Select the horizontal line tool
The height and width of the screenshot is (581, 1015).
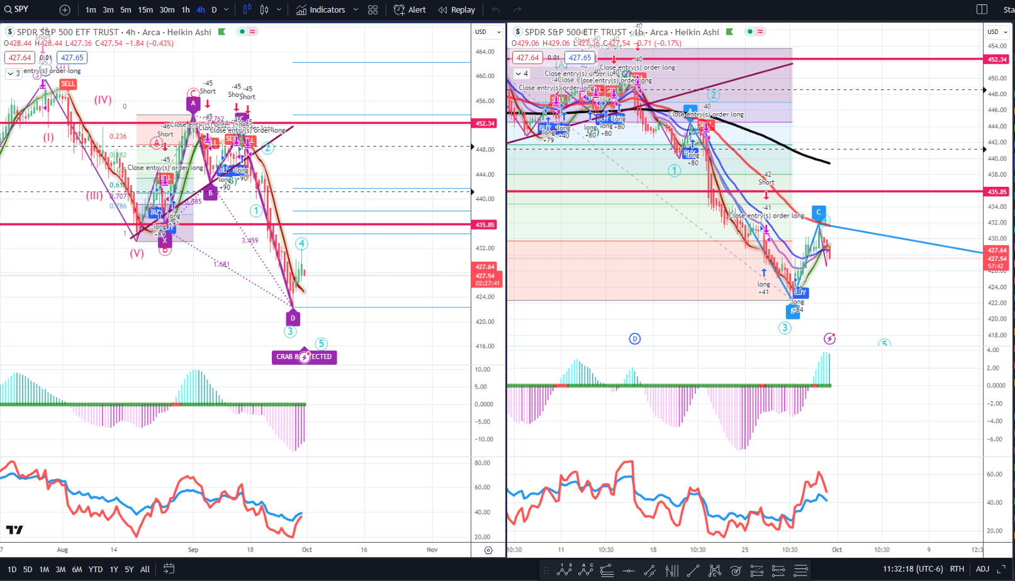629,571
